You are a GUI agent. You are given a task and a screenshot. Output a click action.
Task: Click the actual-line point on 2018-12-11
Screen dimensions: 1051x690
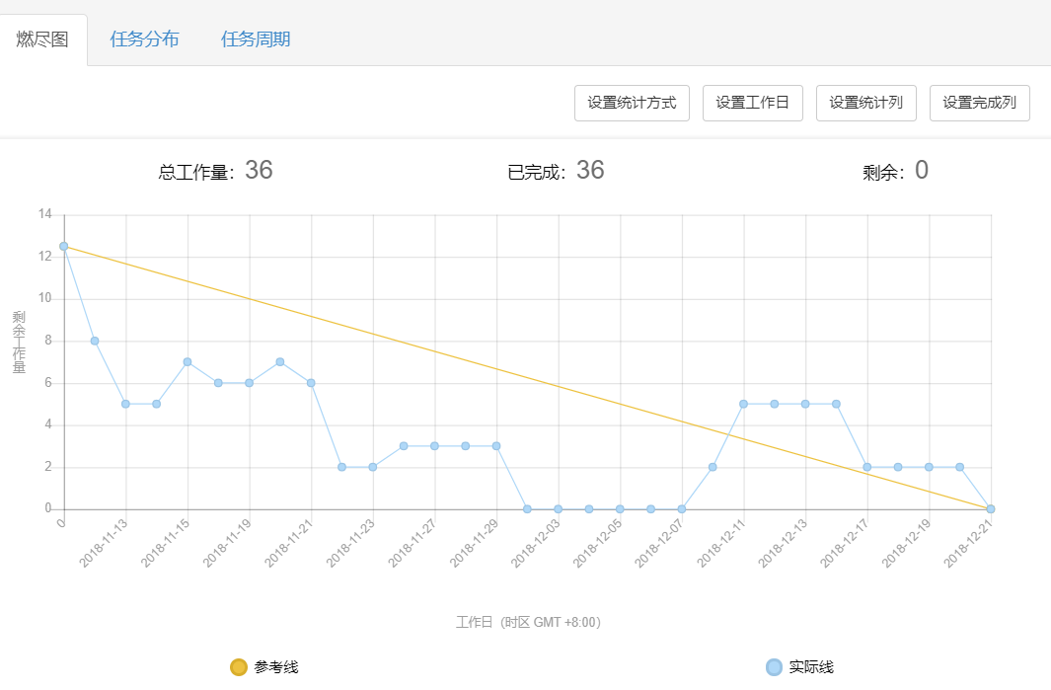[x=743, y=404]
